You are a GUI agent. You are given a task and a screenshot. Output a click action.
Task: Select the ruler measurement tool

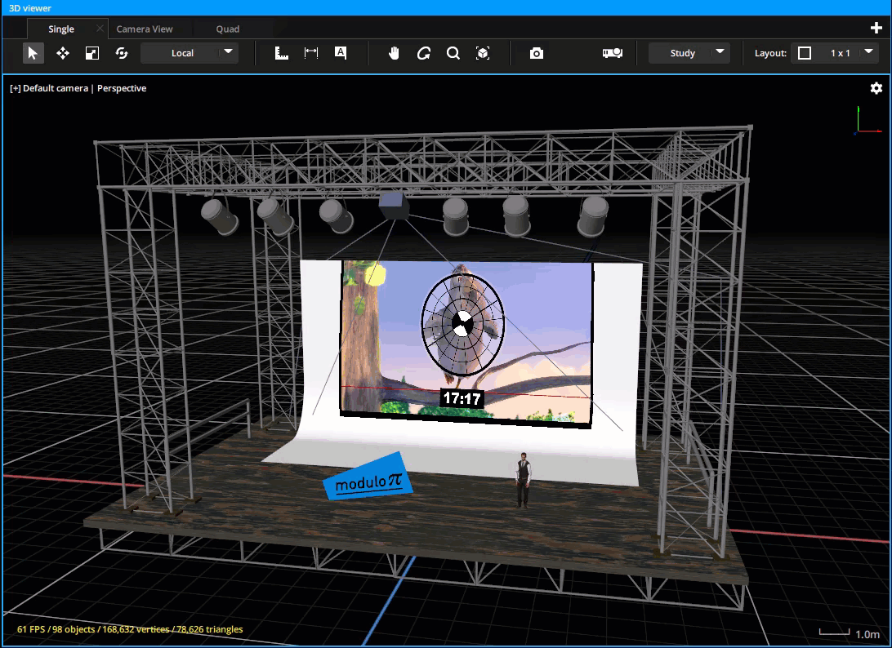tap(281, 52)
